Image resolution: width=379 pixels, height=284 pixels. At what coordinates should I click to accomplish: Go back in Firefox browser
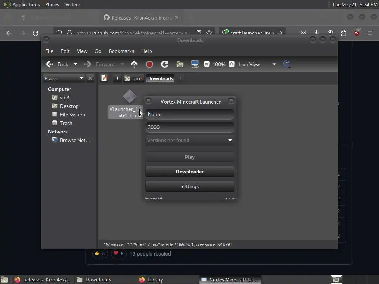[9, 33]
